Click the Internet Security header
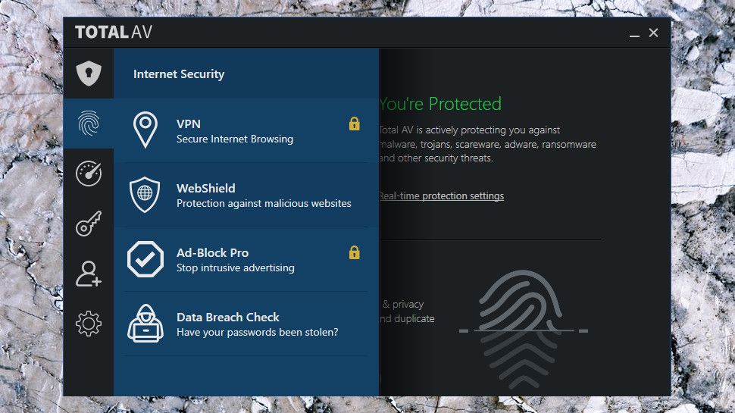735x413 pixels. 179,74
